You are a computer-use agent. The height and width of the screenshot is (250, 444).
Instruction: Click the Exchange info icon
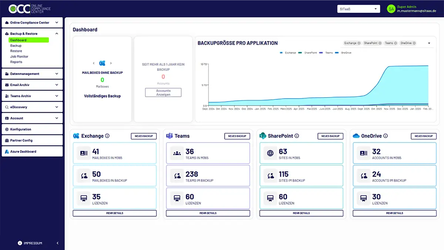click(x=107, y=136)
